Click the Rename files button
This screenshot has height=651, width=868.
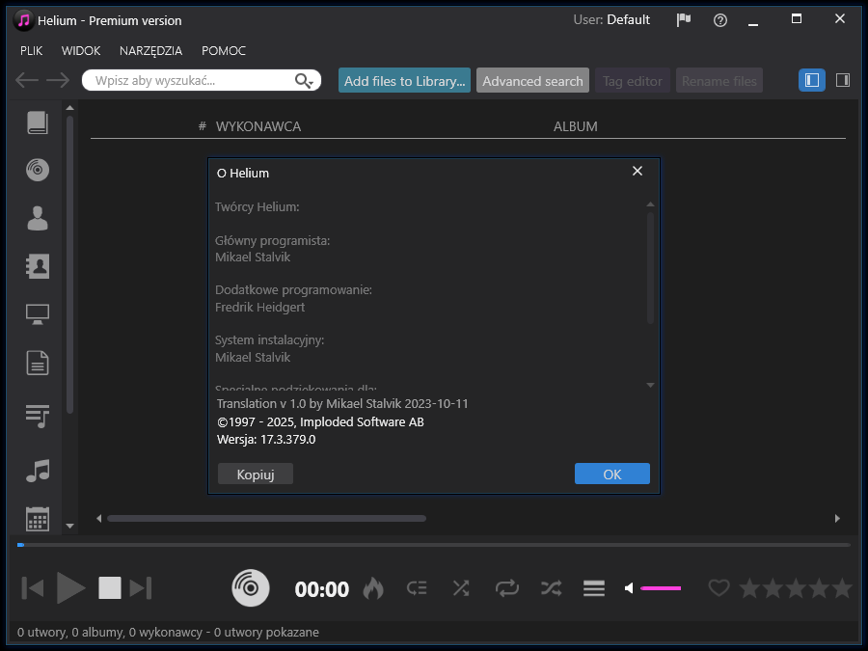(719, 80)
